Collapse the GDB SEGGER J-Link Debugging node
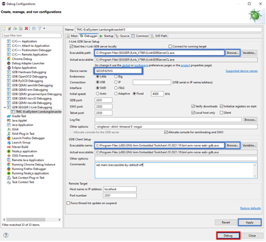 (x=5, y=108)
